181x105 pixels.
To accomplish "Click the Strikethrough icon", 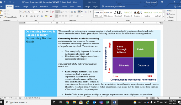I will (x=31, y=16).
